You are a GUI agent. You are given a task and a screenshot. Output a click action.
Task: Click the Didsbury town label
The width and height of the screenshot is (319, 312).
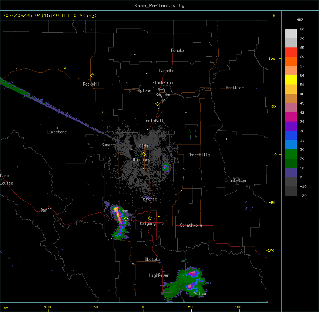click(142, 160)
